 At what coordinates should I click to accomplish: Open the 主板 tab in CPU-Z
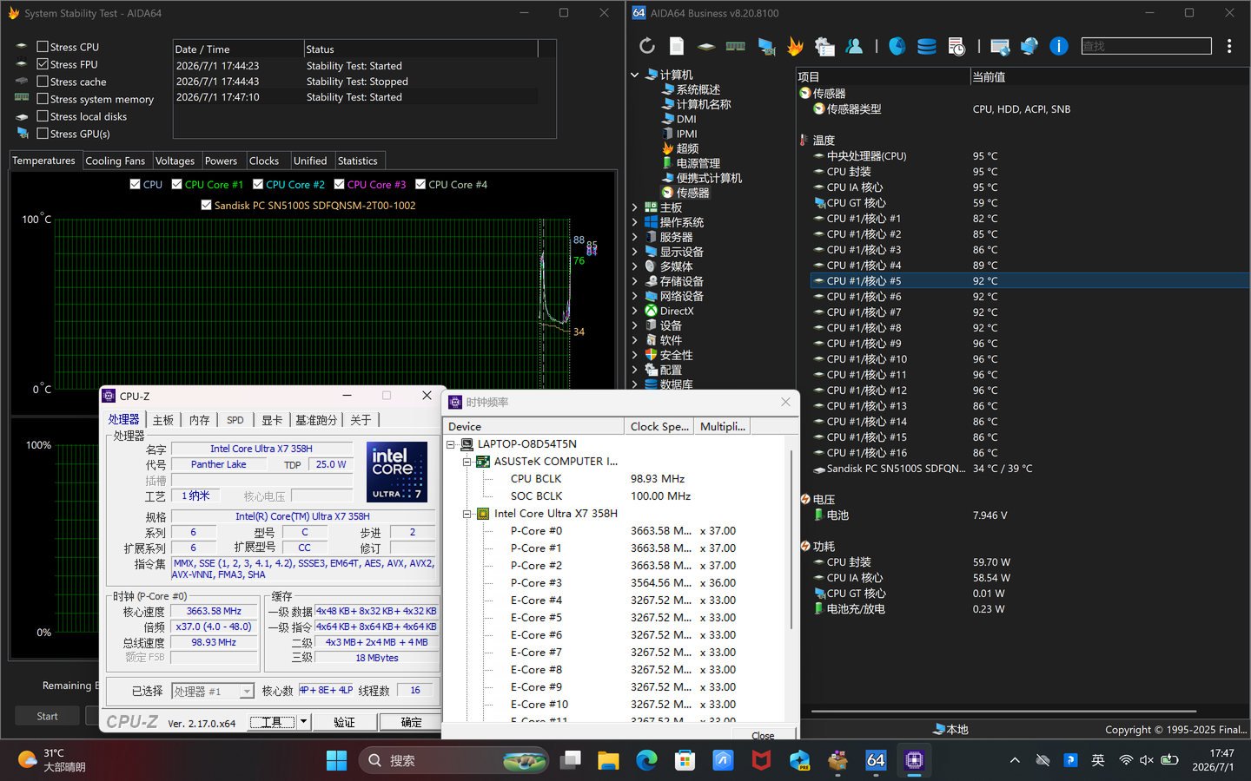163,420
